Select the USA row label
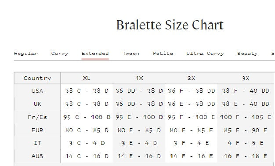This screenshot has width=275, height=166. pyautogui.click(x=37, y=91)
